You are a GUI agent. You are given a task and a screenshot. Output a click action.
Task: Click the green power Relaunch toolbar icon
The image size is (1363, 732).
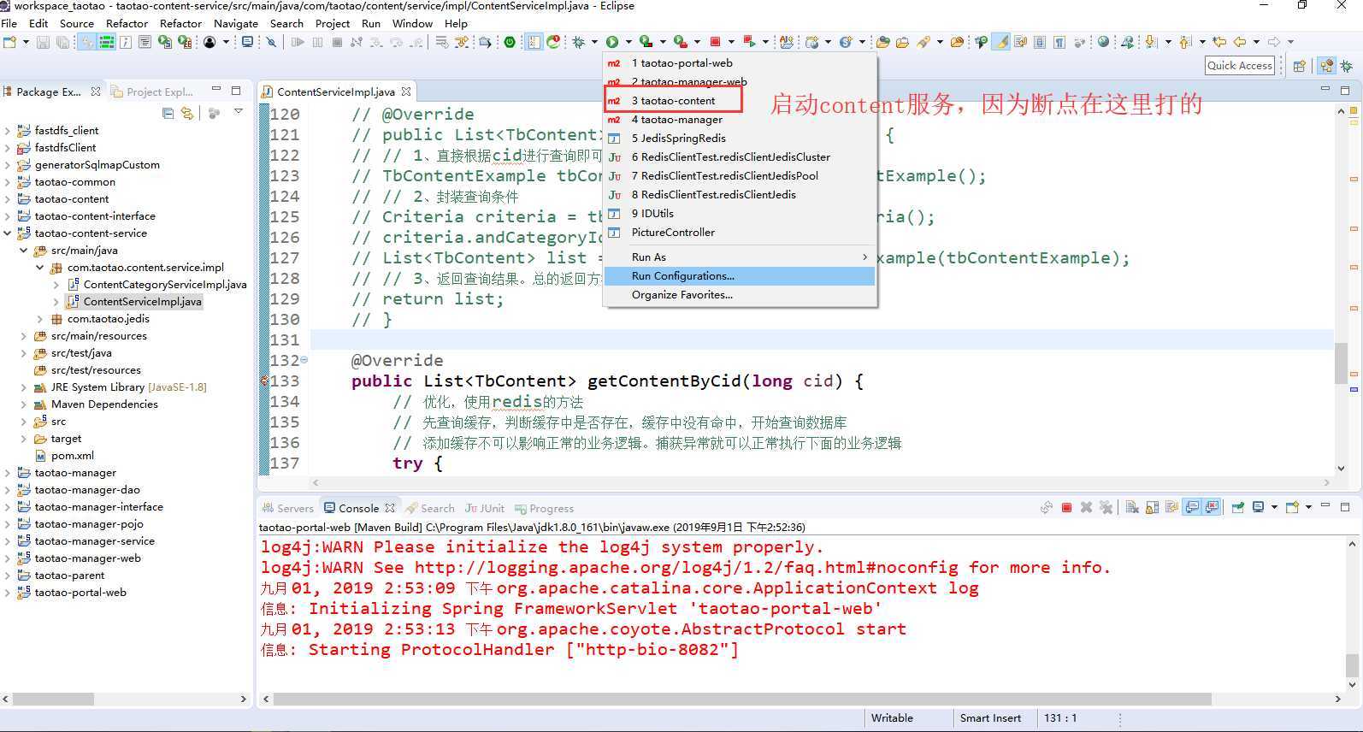[508, 42]
